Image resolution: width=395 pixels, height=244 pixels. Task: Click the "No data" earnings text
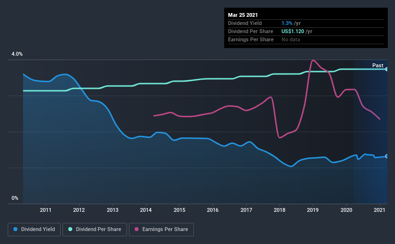291,39
